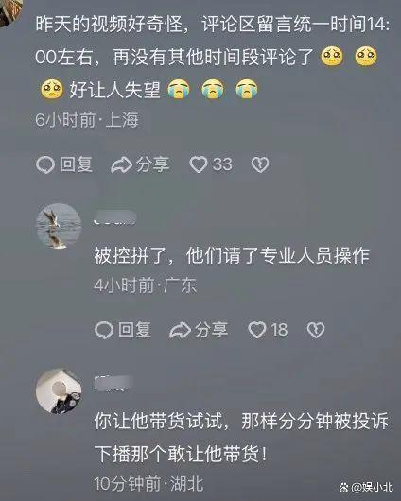Reply to the Guangdong comment
Screen dimensions: 401x501
click(123, 330)
